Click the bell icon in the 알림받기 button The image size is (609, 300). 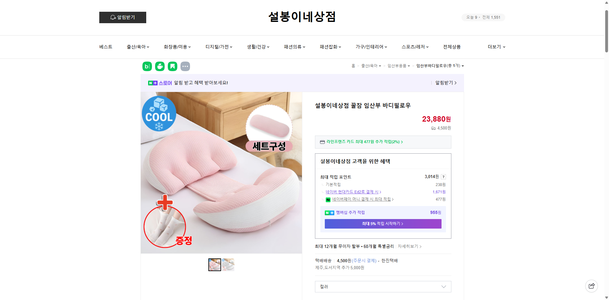[112, 17]
